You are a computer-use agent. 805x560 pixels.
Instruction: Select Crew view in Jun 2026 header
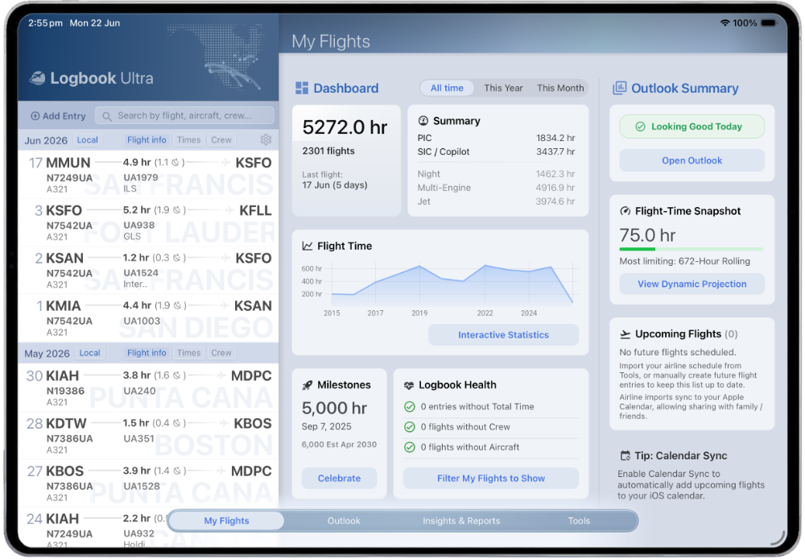pos(221,139)
